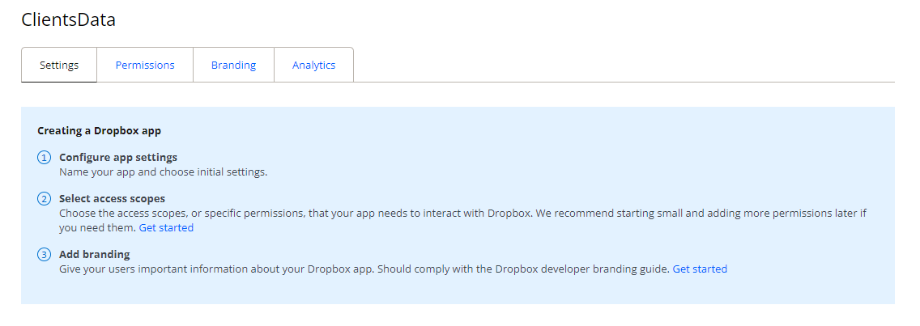The height and width of the screenshot is (326, 920).
Task: Follow Get started link for branding
Action: tap(700, 269)
